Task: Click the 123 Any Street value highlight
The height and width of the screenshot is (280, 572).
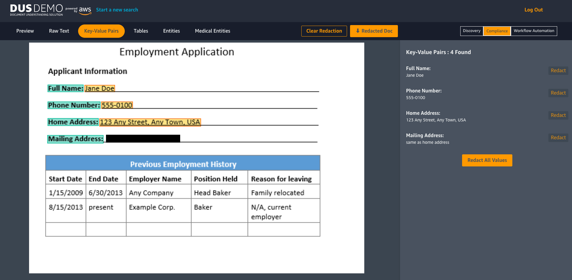Action: click(150, 122)
